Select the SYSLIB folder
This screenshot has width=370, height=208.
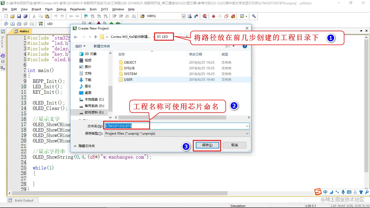129,68
